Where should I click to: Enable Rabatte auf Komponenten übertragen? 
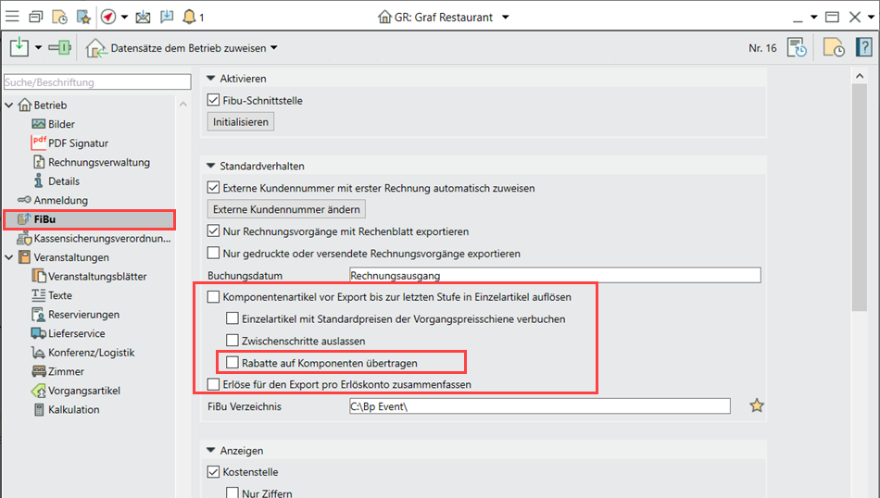click(233, 362)
